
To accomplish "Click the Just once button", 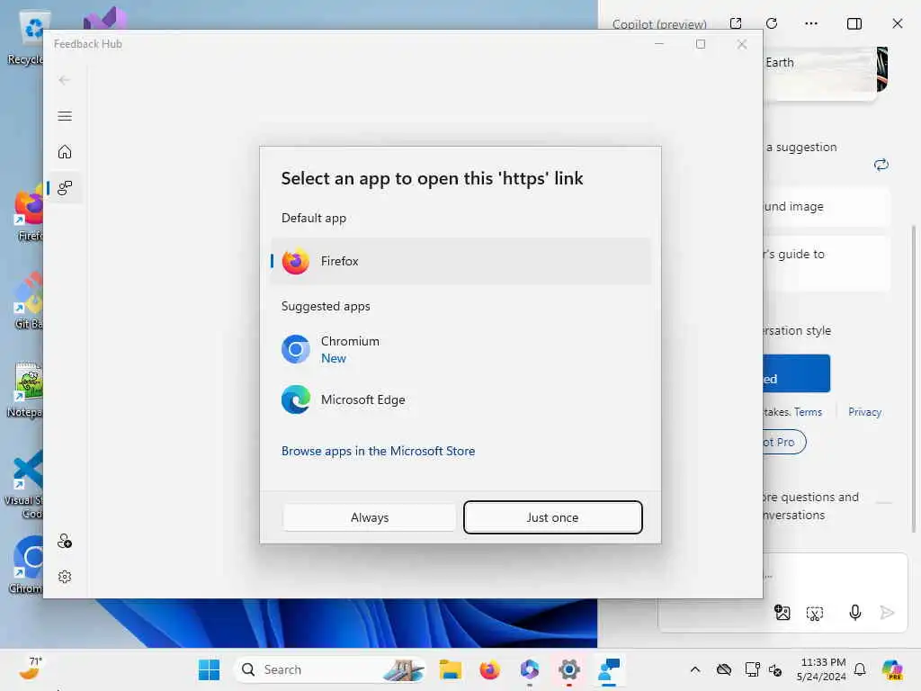I will coord(553,517).
